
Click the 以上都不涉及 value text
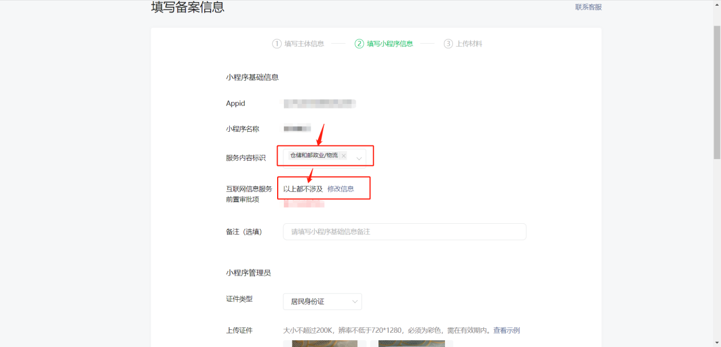point(303,189)
